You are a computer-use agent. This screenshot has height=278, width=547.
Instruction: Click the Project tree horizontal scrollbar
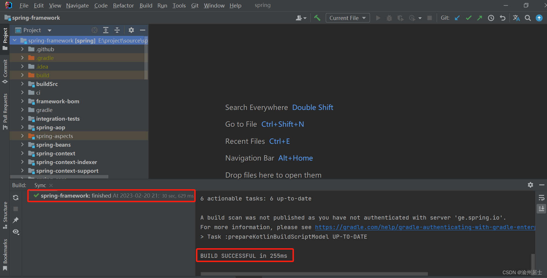59,176
